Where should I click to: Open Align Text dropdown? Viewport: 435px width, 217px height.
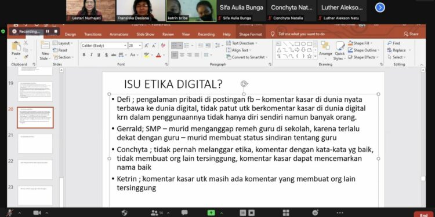238,50
